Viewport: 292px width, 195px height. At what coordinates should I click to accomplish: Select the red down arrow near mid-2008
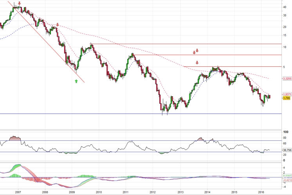58,25
